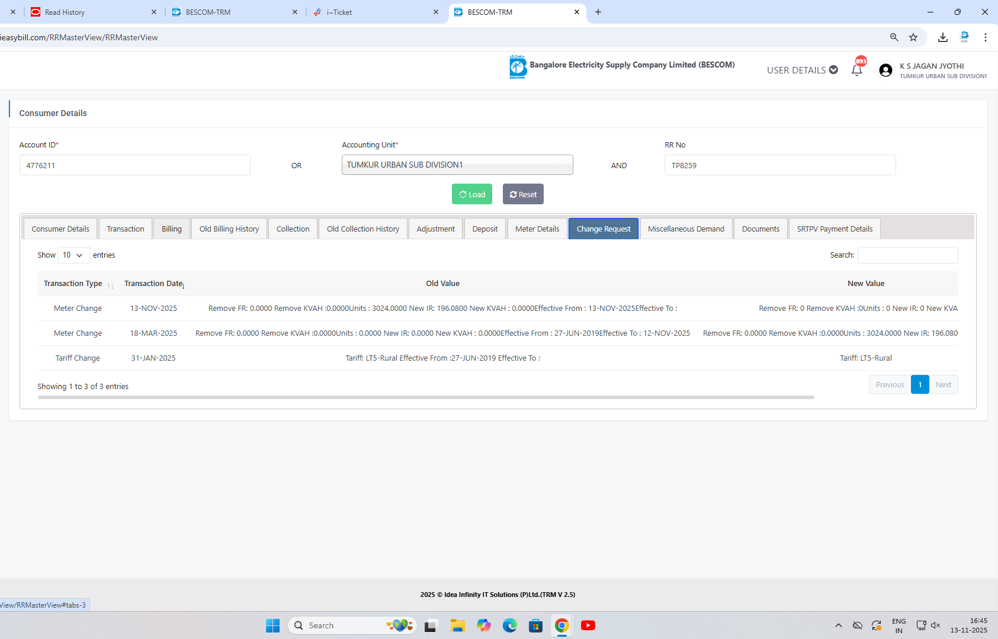
Task: Open browser downloads icon
Action: tap(943, 37)
